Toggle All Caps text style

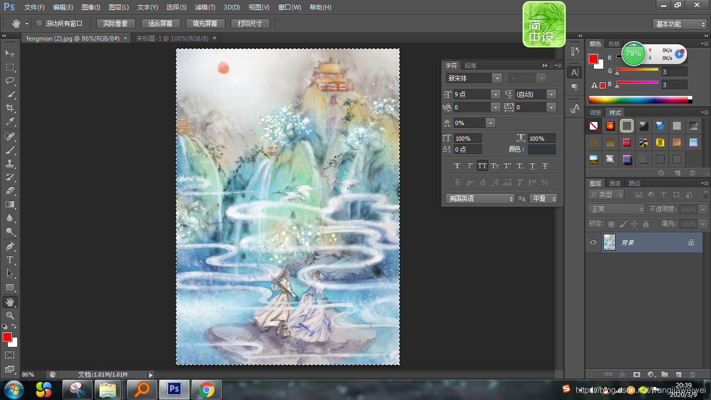(x=483, y=166)
